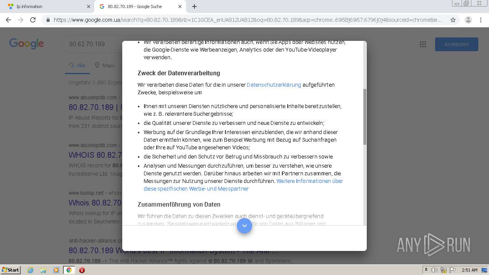Open the Chrome profile avatar icon
The height and width of the screenshot is (275, 489).
pos(468,20)
